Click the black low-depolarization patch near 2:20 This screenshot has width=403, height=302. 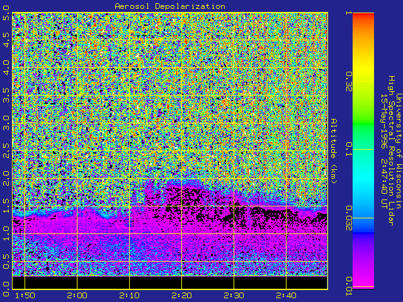click(x=188, y=195)
